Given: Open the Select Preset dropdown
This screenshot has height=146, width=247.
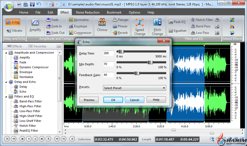Looking at the screenshot, I should tap(134, 88).
